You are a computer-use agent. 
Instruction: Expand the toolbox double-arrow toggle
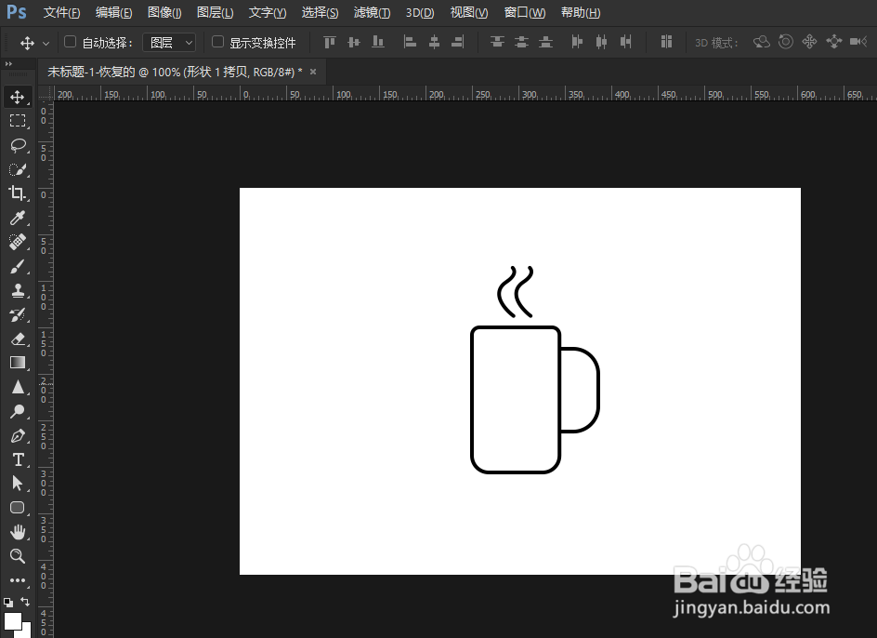pos(8,64)
